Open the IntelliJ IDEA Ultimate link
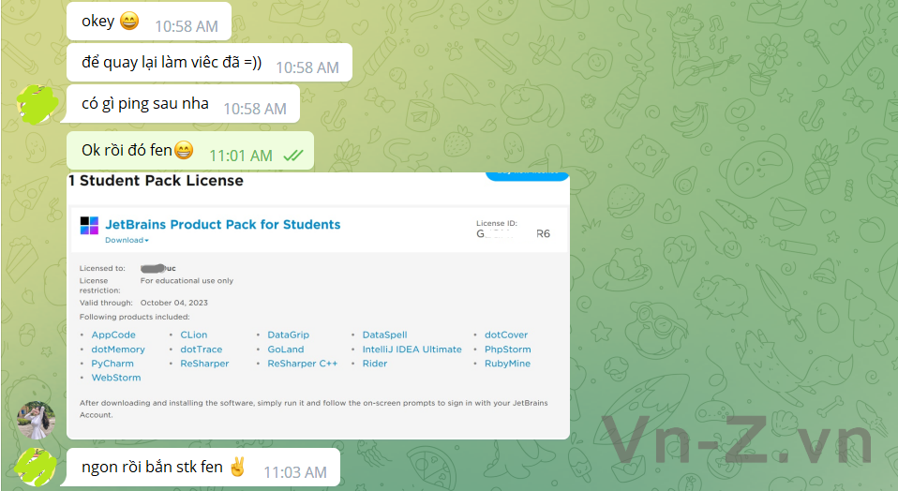Viewport: 898px width, 491px height. pos(412,350)
